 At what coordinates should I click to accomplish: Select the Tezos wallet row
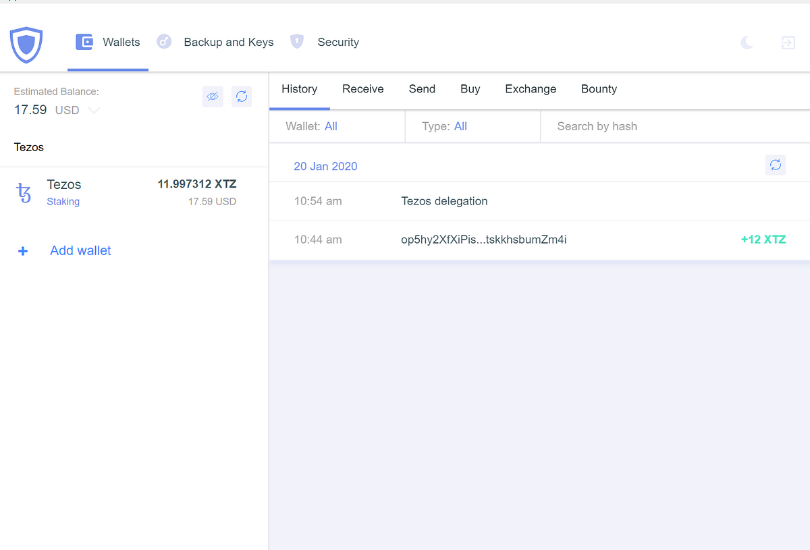pos(134,192)
